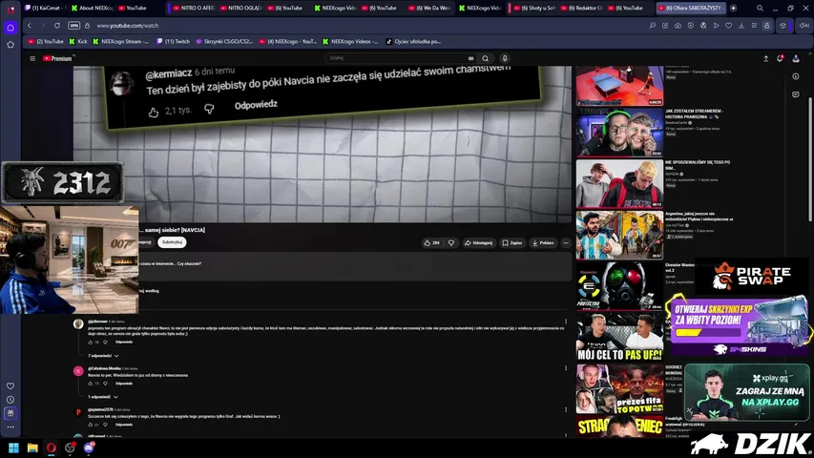Image resolution: width=814 pixels, height=458 pixels.
Task: Switch to the About NEEXcsgo tab
Action: tap(93, 8)
